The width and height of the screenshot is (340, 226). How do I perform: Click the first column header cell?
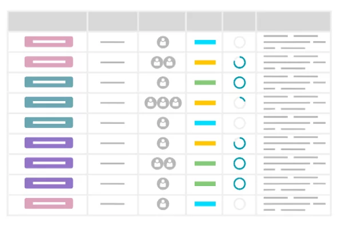point(48,21)
